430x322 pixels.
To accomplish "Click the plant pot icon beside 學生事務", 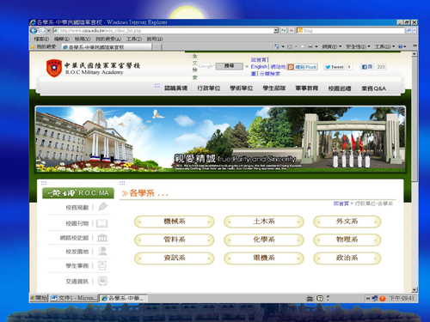I will tap(102, 265).
